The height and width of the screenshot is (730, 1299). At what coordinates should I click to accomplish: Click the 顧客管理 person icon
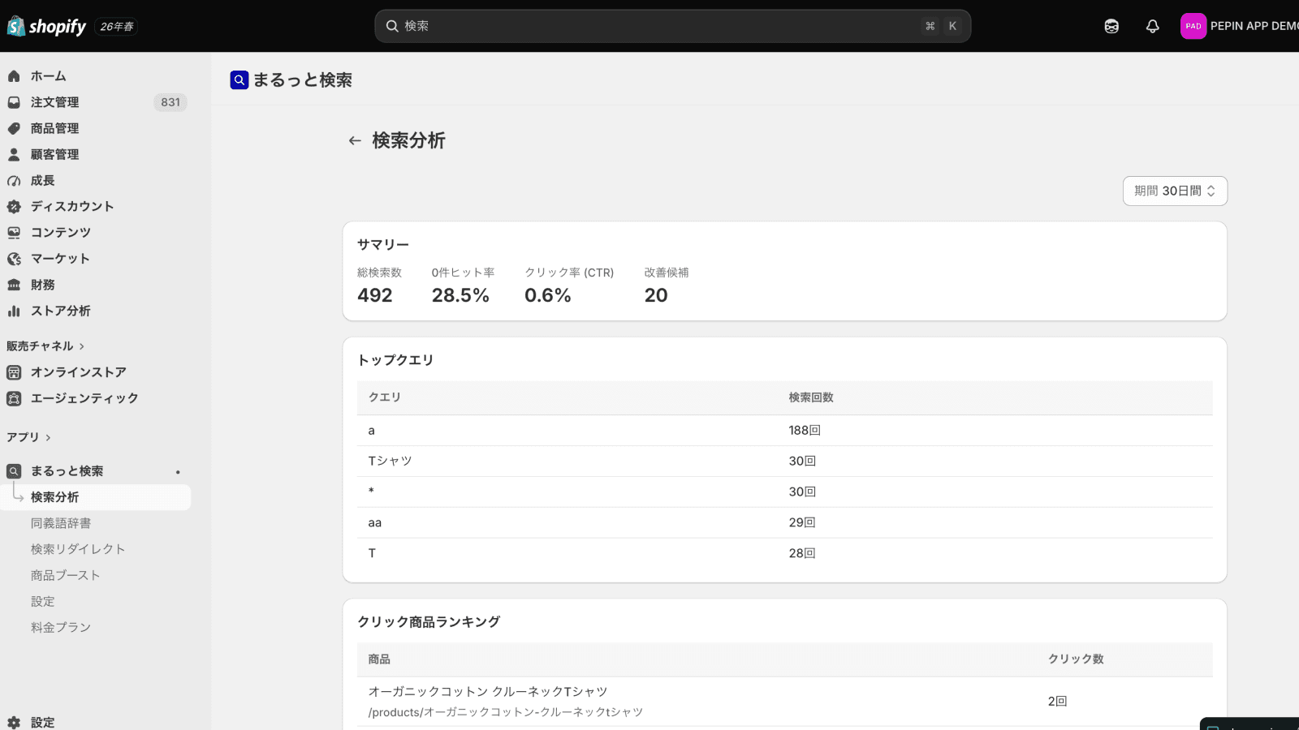pyautogui.click(x=14, y=154)
